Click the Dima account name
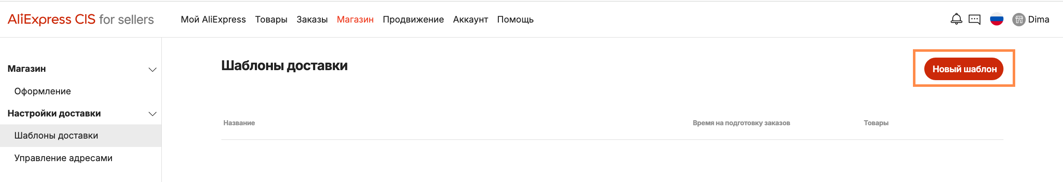Screen dimensions: 1063x182 [x=1038, y=20]
